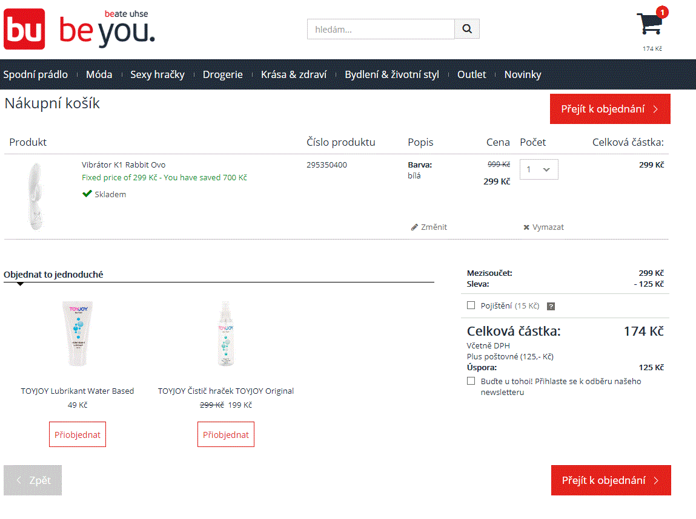The image size is (696, 519).
Task: Click the '- 125 Kč' discount value
Action: pyautogui.click(x=649, y=284)
